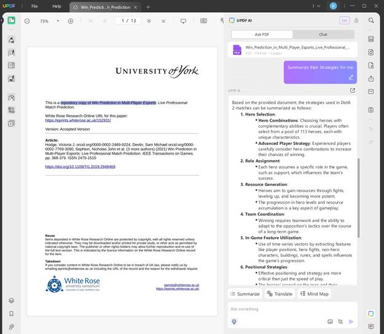The width and height of the screenshot is (384, 334).
Task: Expand the window count dropdown
Action: pyautogui.click(x=316, y=6)
